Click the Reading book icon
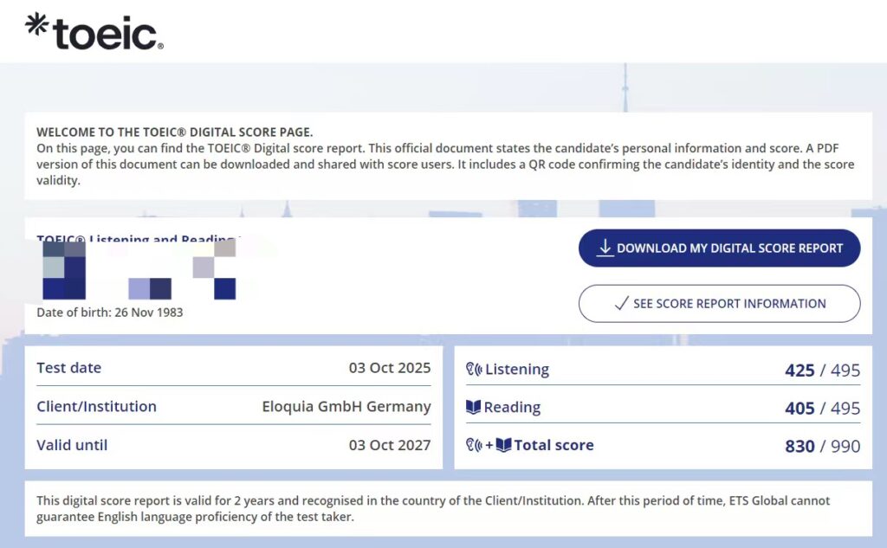The width and height of the screenshot is (887, 548). 473,408
